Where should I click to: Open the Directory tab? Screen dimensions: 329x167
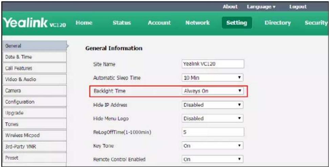pos(277,23)
